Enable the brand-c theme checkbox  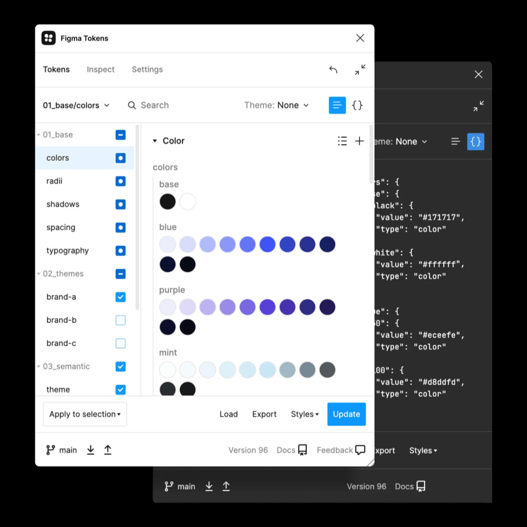point(120,344)
